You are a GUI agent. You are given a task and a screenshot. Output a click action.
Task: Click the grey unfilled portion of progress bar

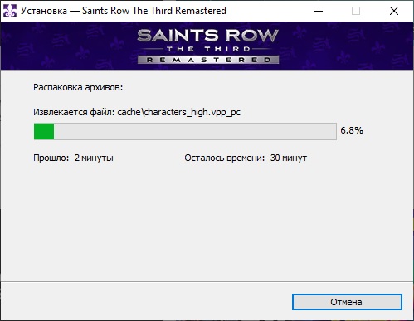(195, 132)
